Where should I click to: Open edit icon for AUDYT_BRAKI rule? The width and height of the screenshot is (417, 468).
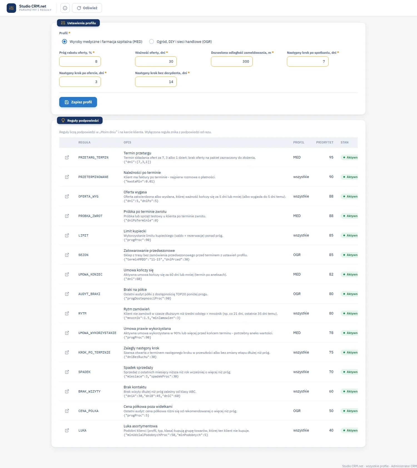coord(67,294)
